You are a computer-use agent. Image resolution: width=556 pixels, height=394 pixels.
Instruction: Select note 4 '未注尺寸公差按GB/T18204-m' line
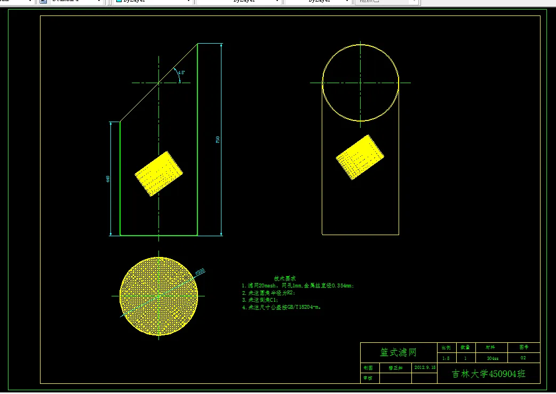(281, 307)
